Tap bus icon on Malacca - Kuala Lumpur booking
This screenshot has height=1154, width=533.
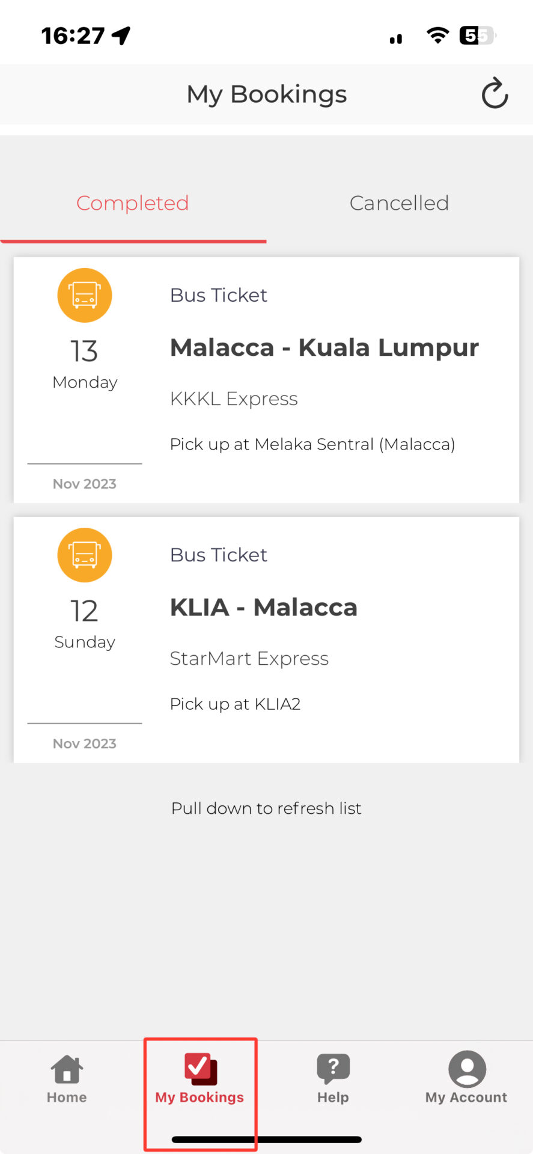click(85, 295)
